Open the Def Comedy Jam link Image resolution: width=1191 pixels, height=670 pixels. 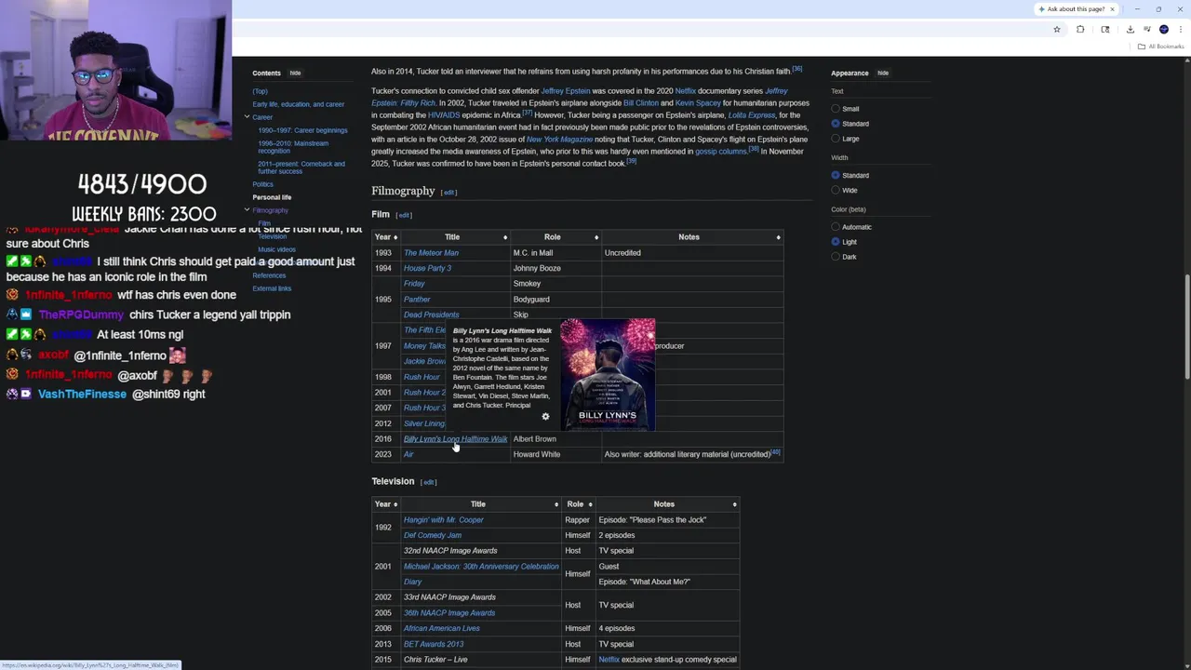(x=433, y=535)
